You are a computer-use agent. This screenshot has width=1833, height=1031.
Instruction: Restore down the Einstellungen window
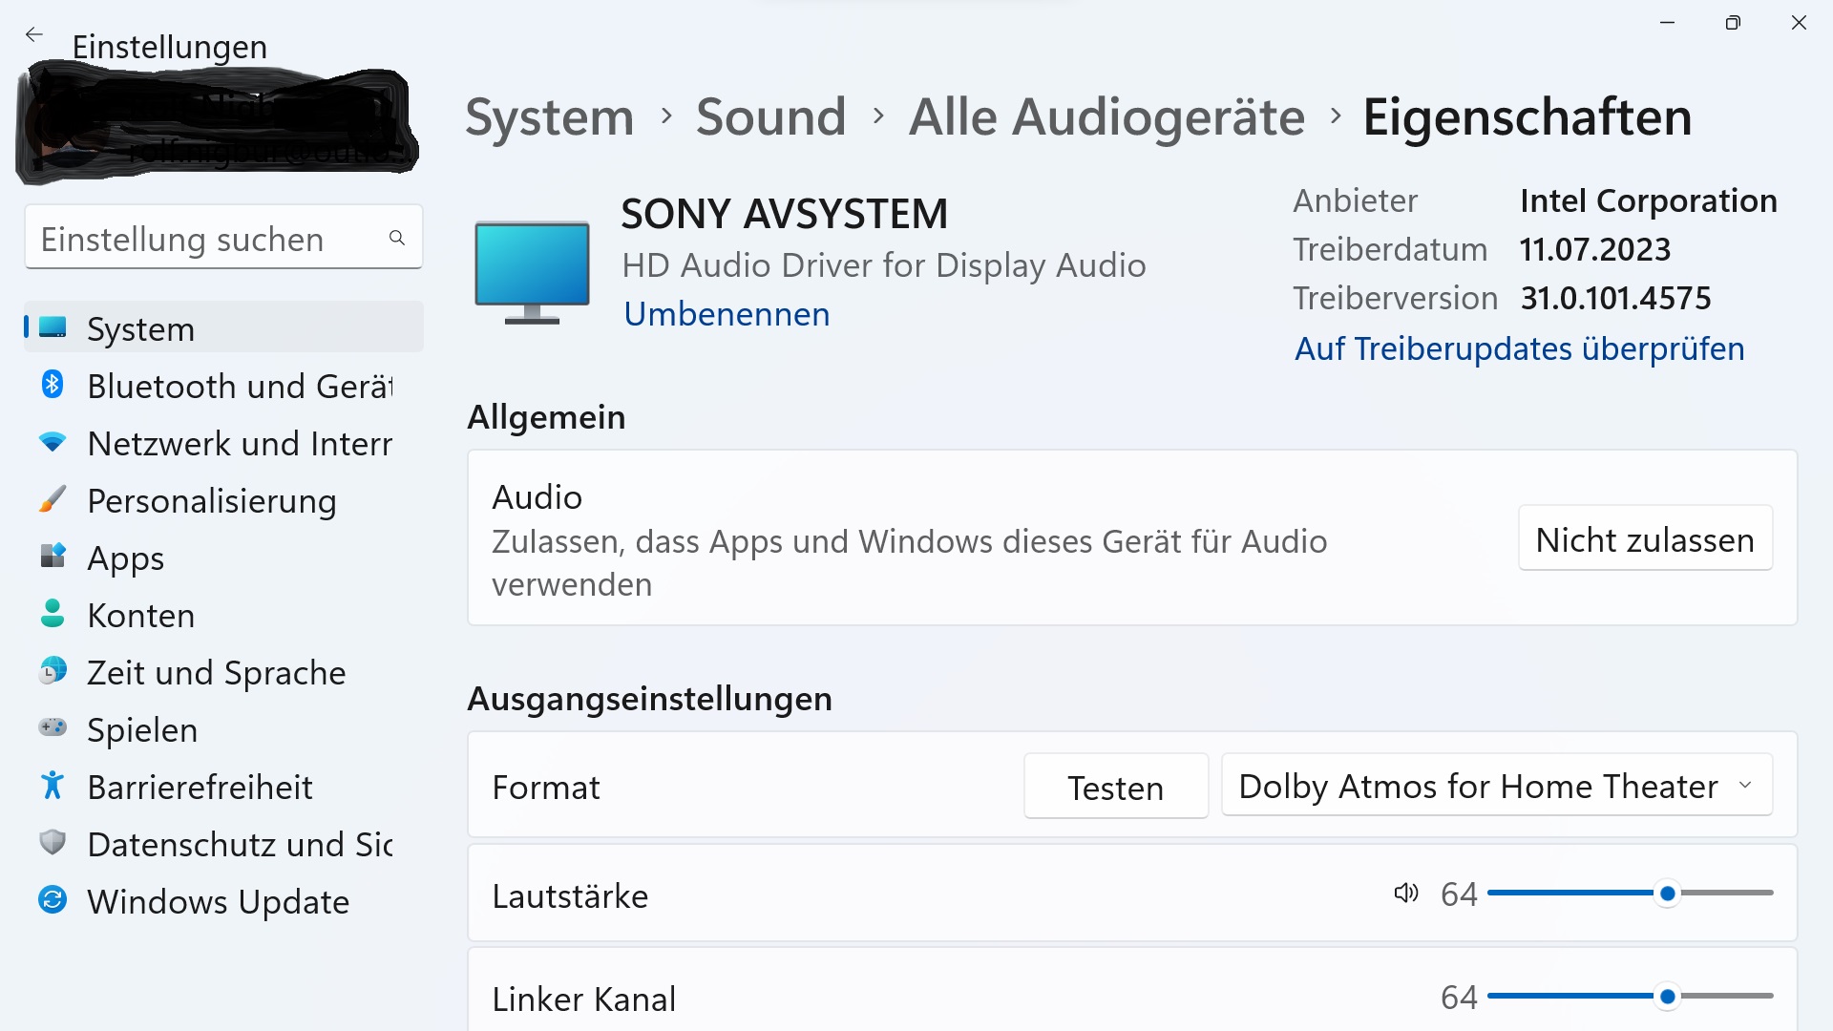pyautogui.click(x=1733, y=23)
